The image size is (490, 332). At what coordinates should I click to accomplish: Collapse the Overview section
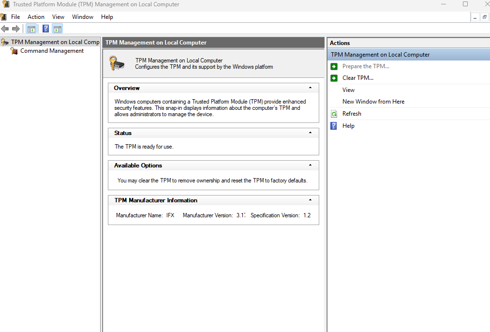point(310,88)
